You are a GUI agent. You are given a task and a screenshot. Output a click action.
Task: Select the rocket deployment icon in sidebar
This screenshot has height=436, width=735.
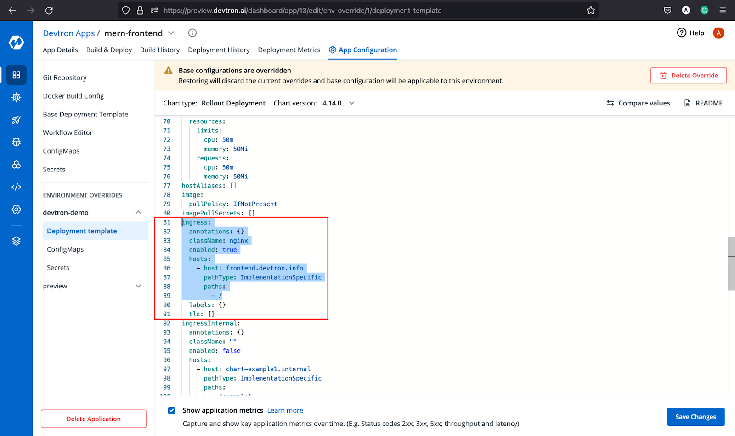pyautogui.click(x=16, y=120)
